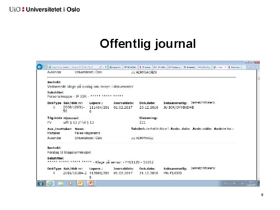
Task: Click 'JU ADM/SAOIEN' at the top of page
Action: tap(144, 72)
